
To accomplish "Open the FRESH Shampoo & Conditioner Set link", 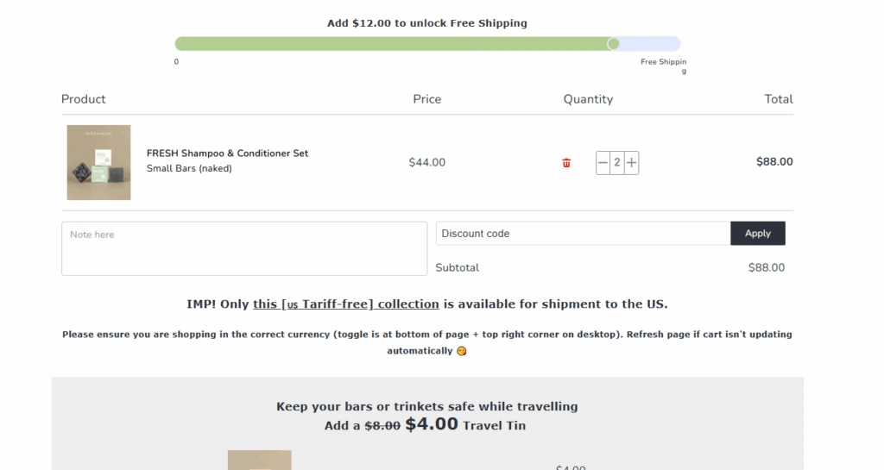I will [x=227, y=154].
